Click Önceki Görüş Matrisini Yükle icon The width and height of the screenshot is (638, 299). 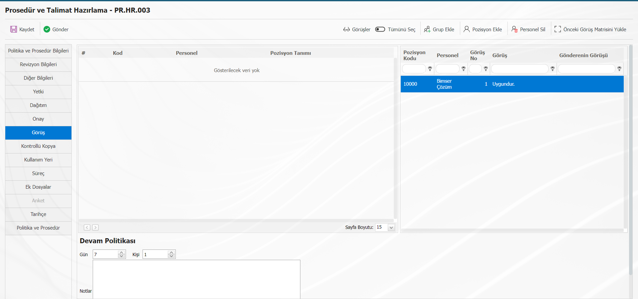(558, 29)
